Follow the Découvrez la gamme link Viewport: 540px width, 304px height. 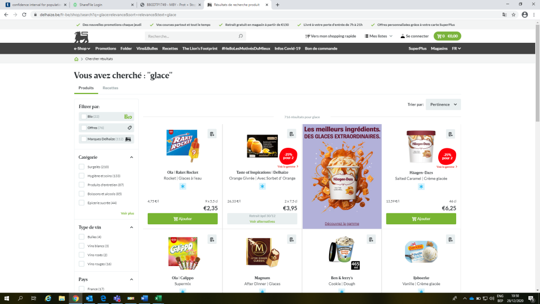[342, 224]
